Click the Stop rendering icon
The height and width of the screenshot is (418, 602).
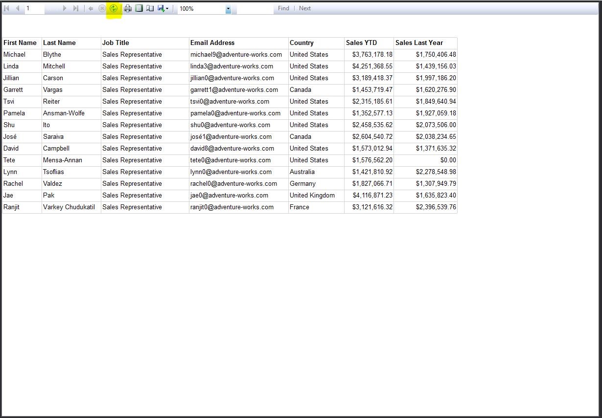pos(102,8)
